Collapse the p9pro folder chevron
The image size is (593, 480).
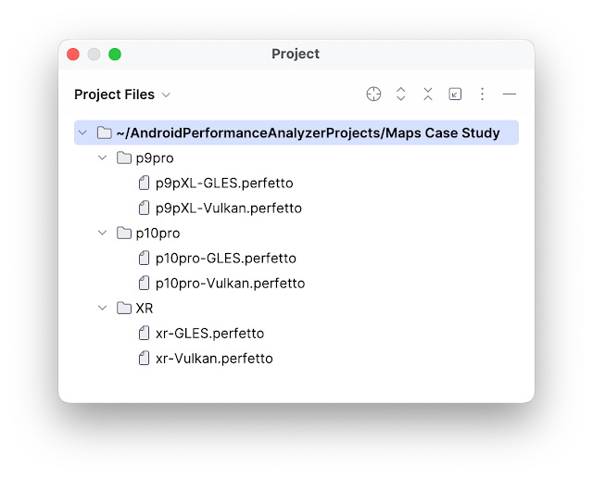(x=102, y=158)
